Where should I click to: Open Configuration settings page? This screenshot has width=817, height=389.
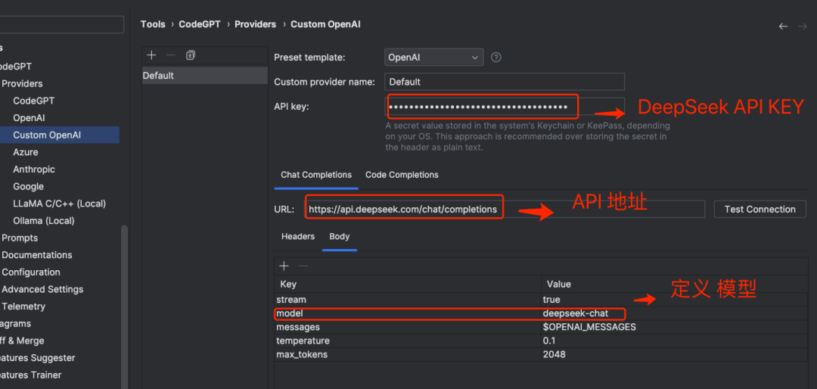coord(31,272)
